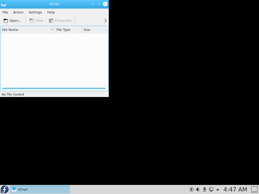Screen dimensions: 259x194
Task: Open the Fedora application launcher
Action: [x=5, y=189]
